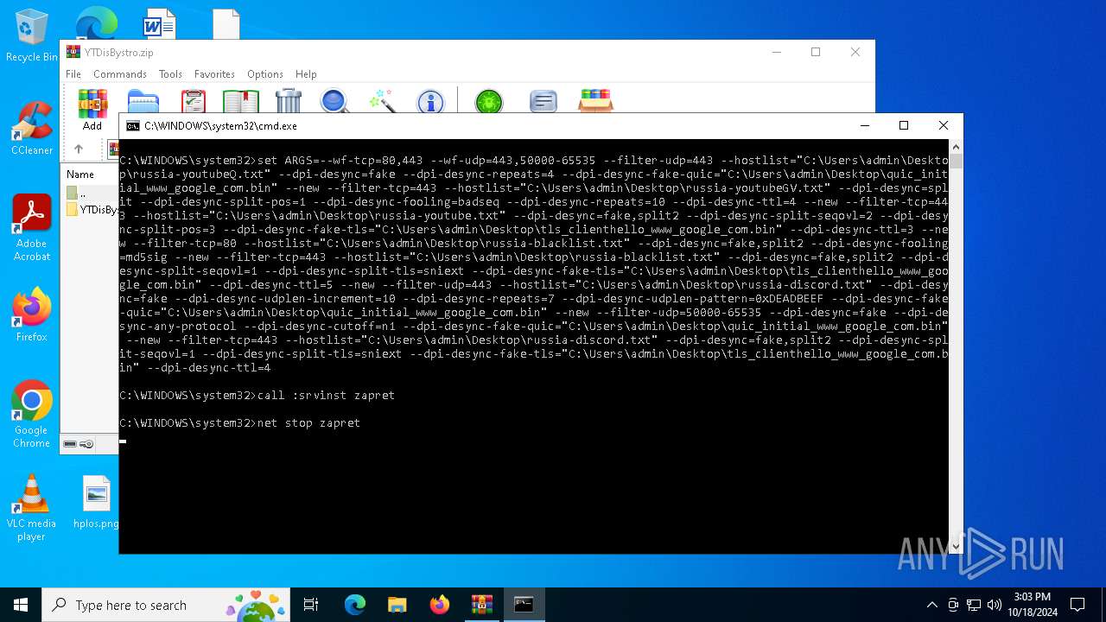Click the cmd.exe title bar icon
The image size is (1106, 622).
coord(133,126)
